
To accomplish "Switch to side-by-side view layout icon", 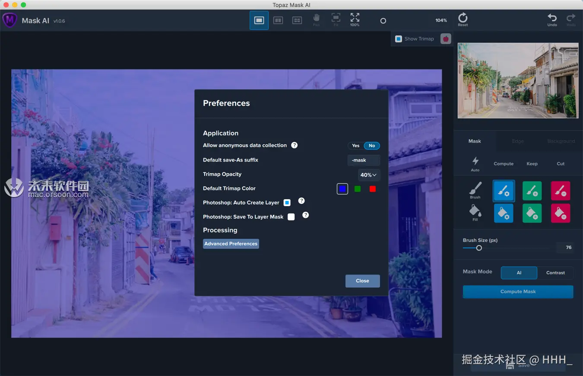I will (278, 20).
